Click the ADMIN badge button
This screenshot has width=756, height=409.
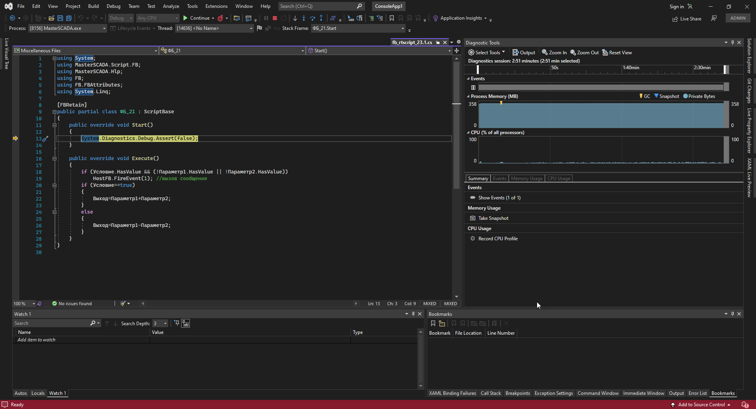738,18
